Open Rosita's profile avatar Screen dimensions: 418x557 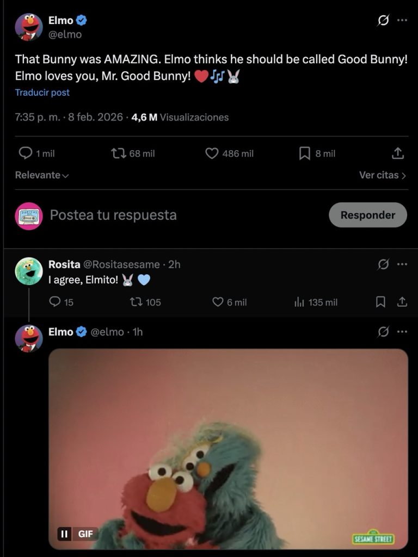pos(29,271)
